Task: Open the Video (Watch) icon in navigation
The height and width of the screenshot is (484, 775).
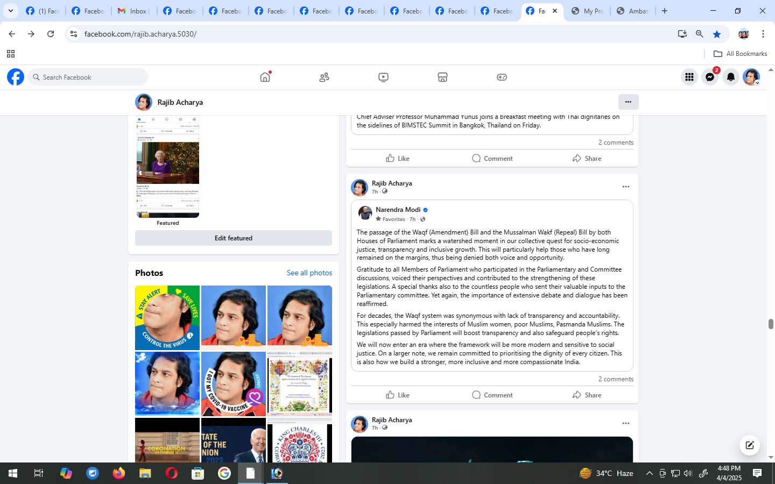Action: click(383, 77)
